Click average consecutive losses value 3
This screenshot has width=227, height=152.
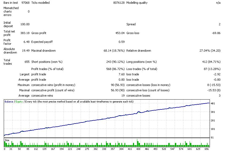pyautogui.click(x=220, y=96)
